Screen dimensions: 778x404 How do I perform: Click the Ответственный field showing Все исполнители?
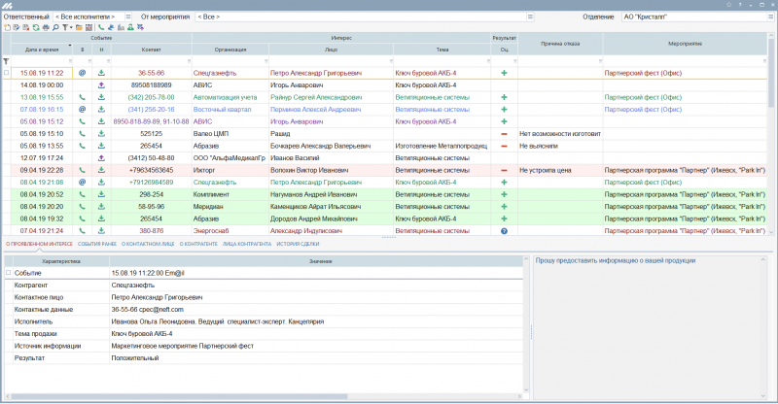(x=88, y=17)
